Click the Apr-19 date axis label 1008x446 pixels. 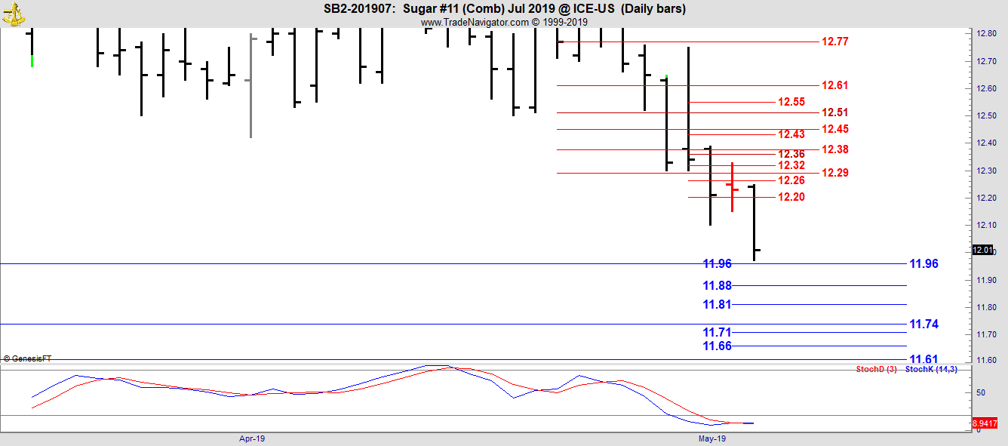(251, 438)
